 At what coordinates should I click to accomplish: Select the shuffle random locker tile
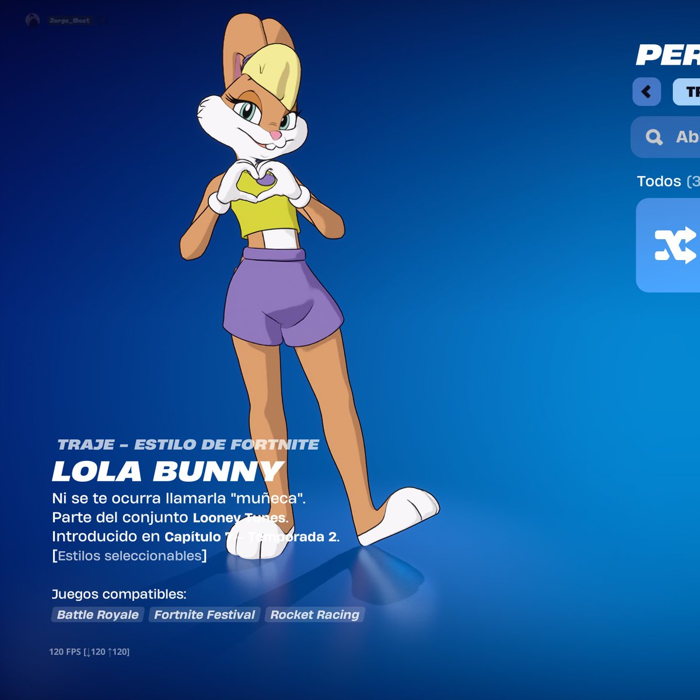pos(668,245)
